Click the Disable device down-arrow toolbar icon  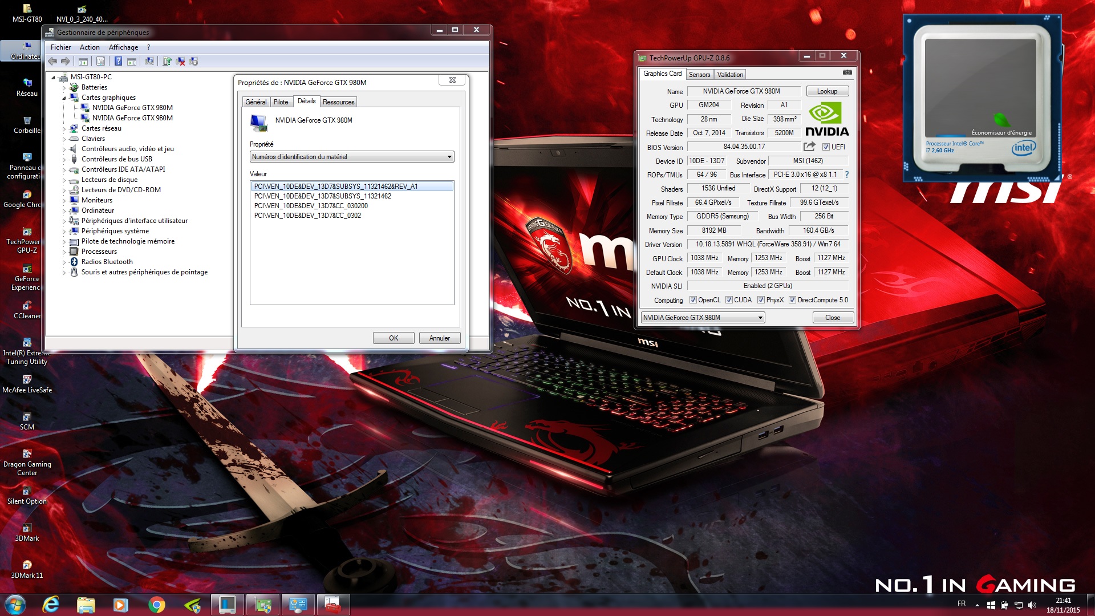(193, 61)
